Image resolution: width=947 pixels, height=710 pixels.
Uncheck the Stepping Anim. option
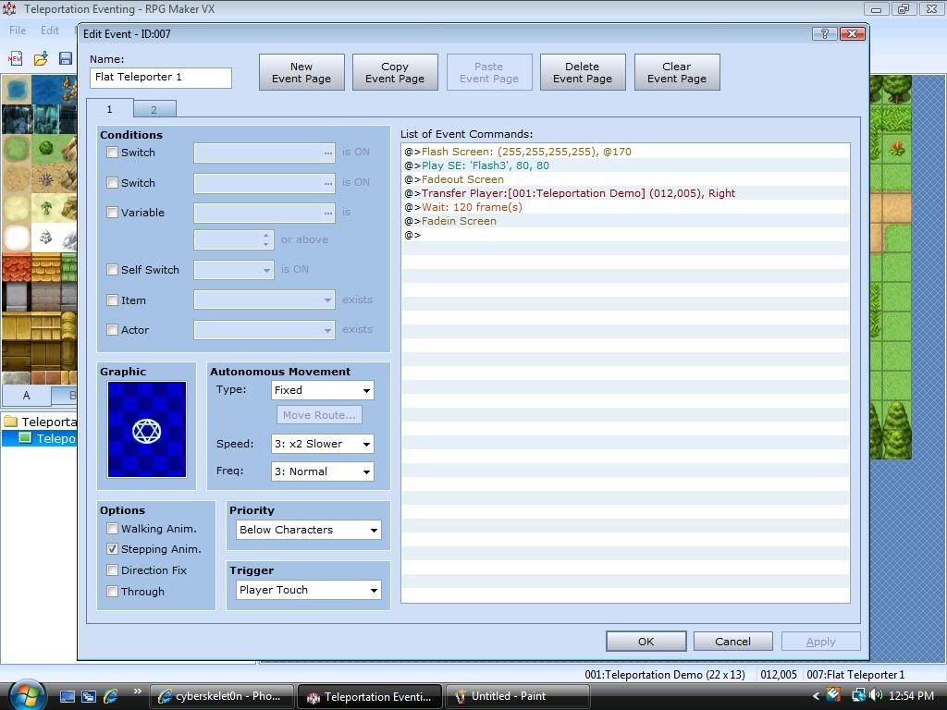[112, 549]
